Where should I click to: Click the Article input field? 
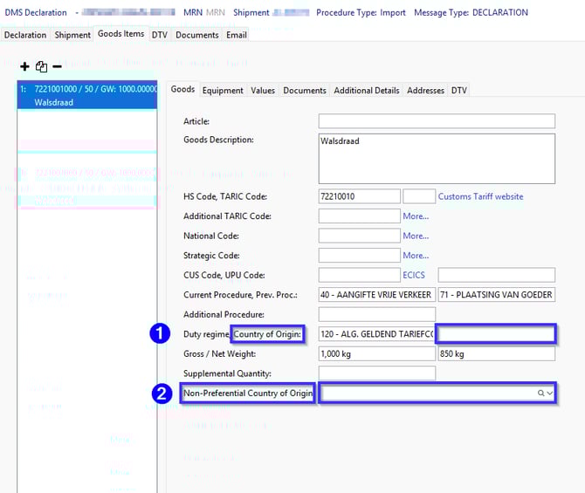point(437,121)
